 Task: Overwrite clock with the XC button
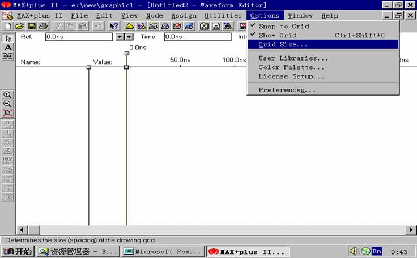click(8, 179)
